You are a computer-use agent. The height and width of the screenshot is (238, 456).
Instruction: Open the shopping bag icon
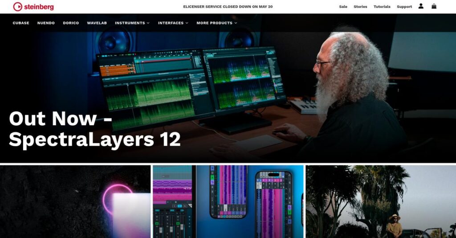[x=434, y=6]
